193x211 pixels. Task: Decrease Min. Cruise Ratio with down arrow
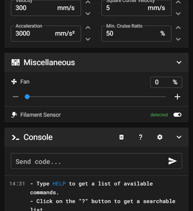tap(178, 39)
